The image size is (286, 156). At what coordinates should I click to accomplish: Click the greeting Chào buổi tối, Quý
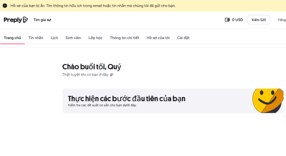pos(92,67)
